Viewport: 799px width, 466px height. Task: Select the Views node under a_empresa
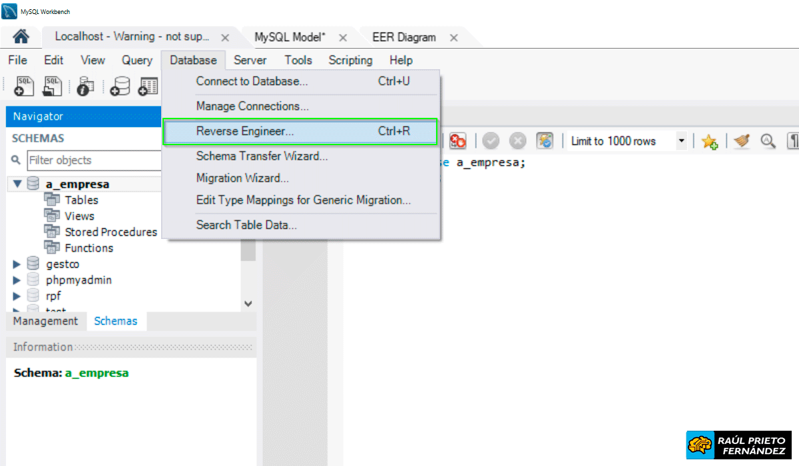(x=79, y=216)
